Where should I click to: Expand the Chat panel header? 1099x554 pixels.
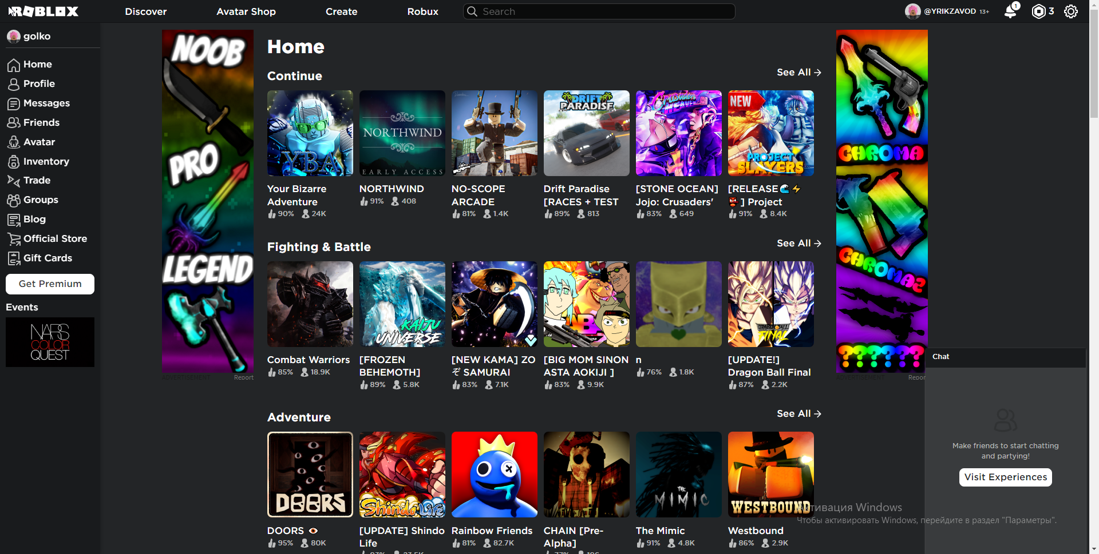pos(1005,357)
